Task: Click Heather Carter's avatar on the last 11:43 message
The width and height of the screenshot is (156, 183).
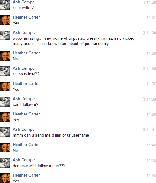Action: [5, 178]
